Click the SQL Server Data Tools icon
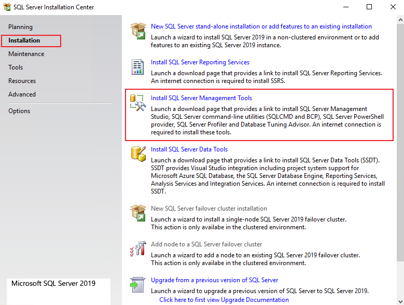404x305 pixels. (138, 154)
